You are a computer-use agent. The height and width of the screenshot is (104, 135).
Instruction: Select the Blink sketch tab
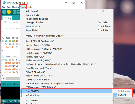(8, 18)
